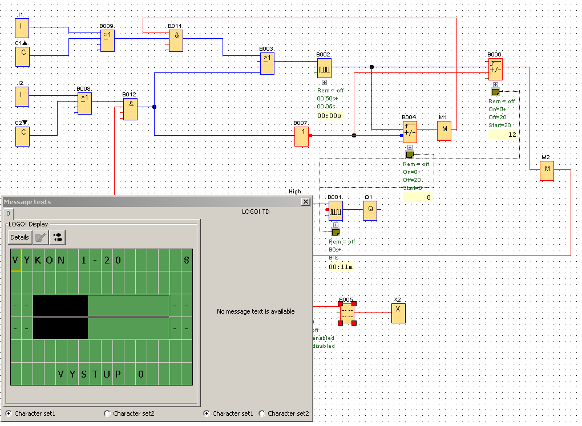Image resolution: width=582 pixels, height=426 pixels.
Task: Select the B011 AND gate block
Action: (176, 40)
